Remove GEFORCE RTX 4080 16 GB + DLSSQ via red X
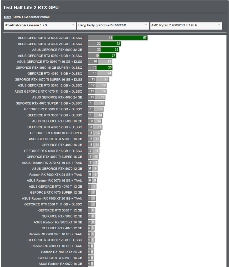 (x=84, y=74)
